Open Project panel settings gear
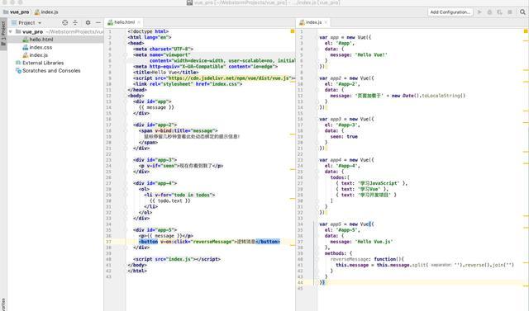Screen dimensions: 529x311 point(88,22)
